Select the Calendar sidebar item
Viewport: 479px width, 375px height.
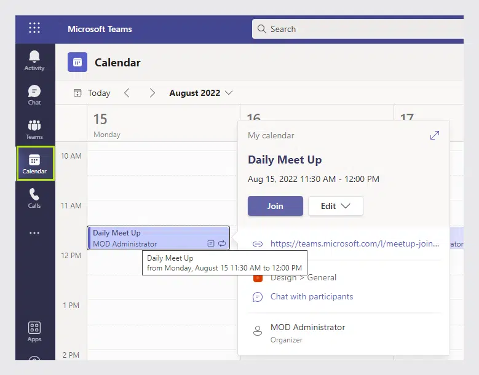[x=35, y=164]
